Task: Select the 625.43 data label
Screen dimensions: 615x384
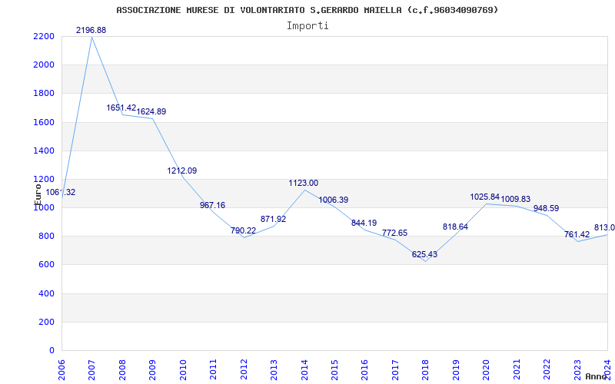Action: click(424, 255)
